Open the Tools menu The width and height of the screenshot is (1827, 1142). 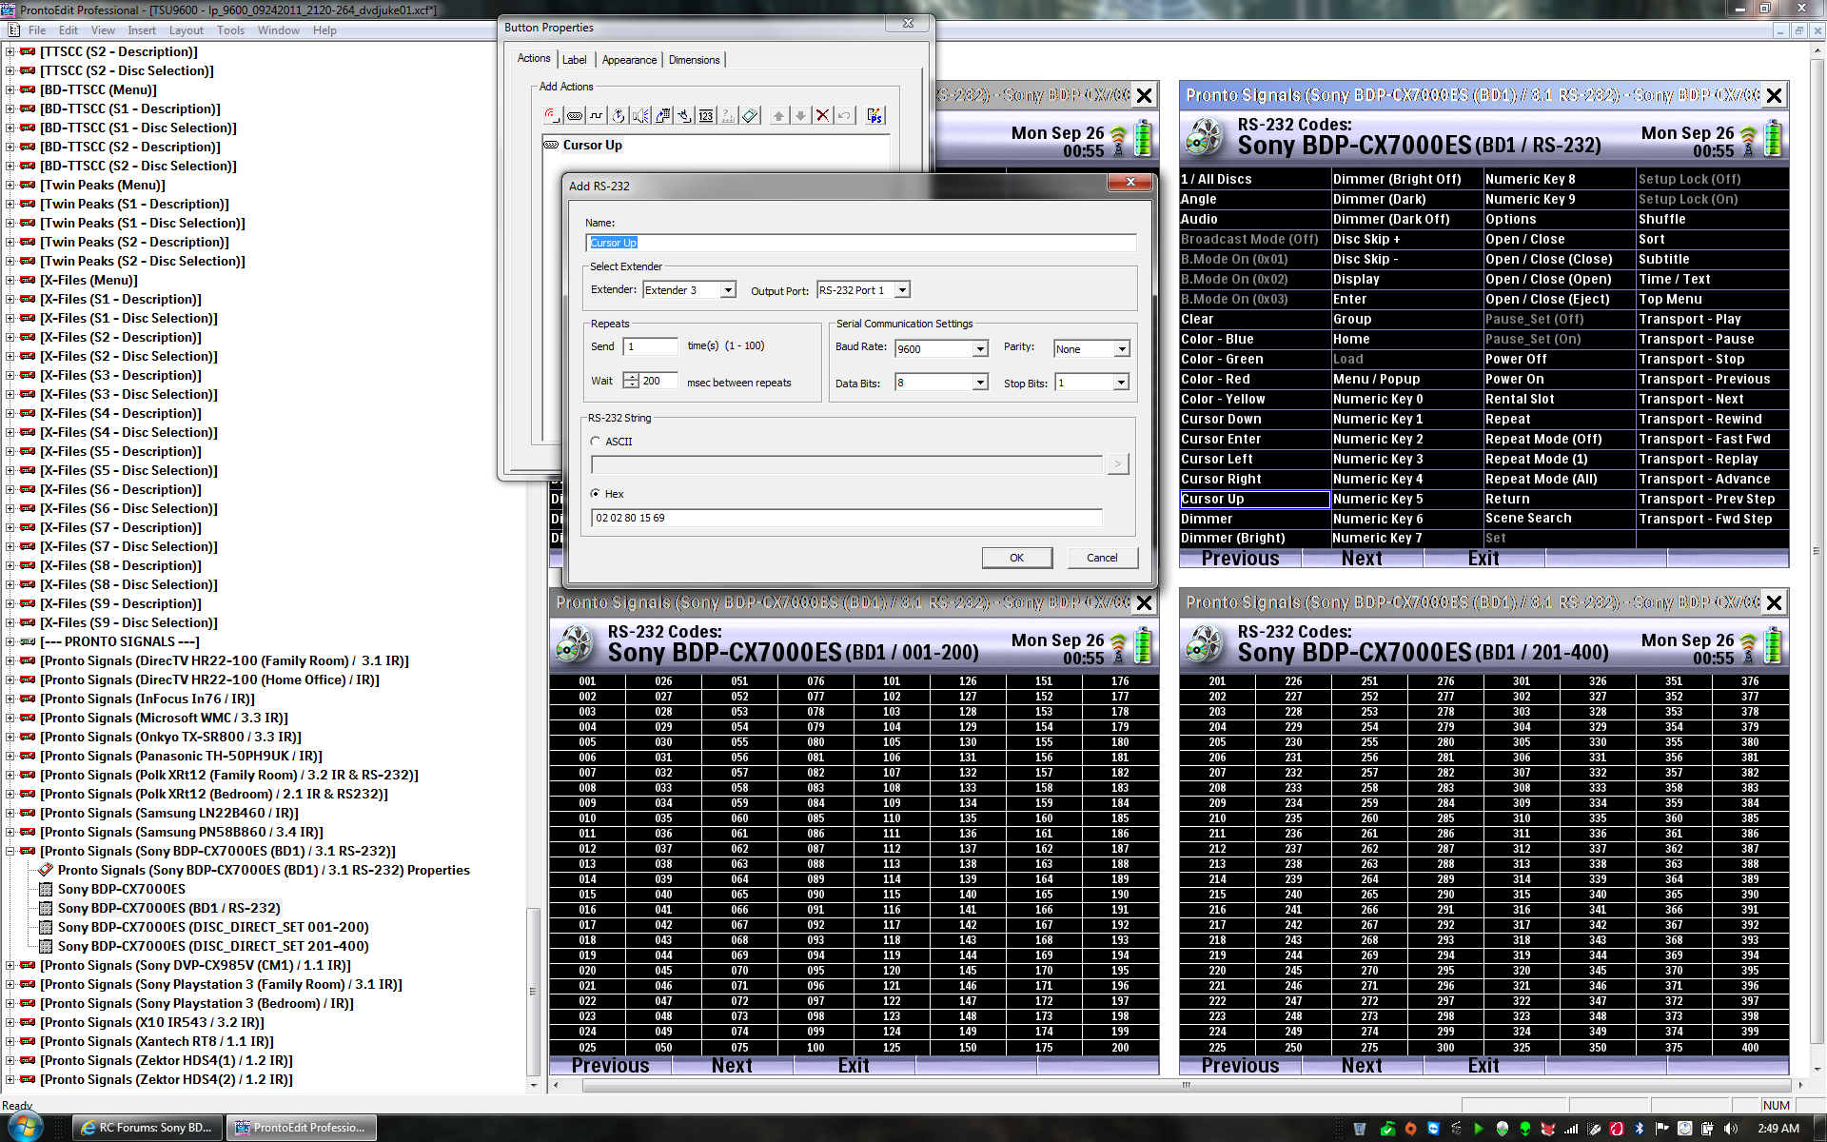click(x=230, y=30)
